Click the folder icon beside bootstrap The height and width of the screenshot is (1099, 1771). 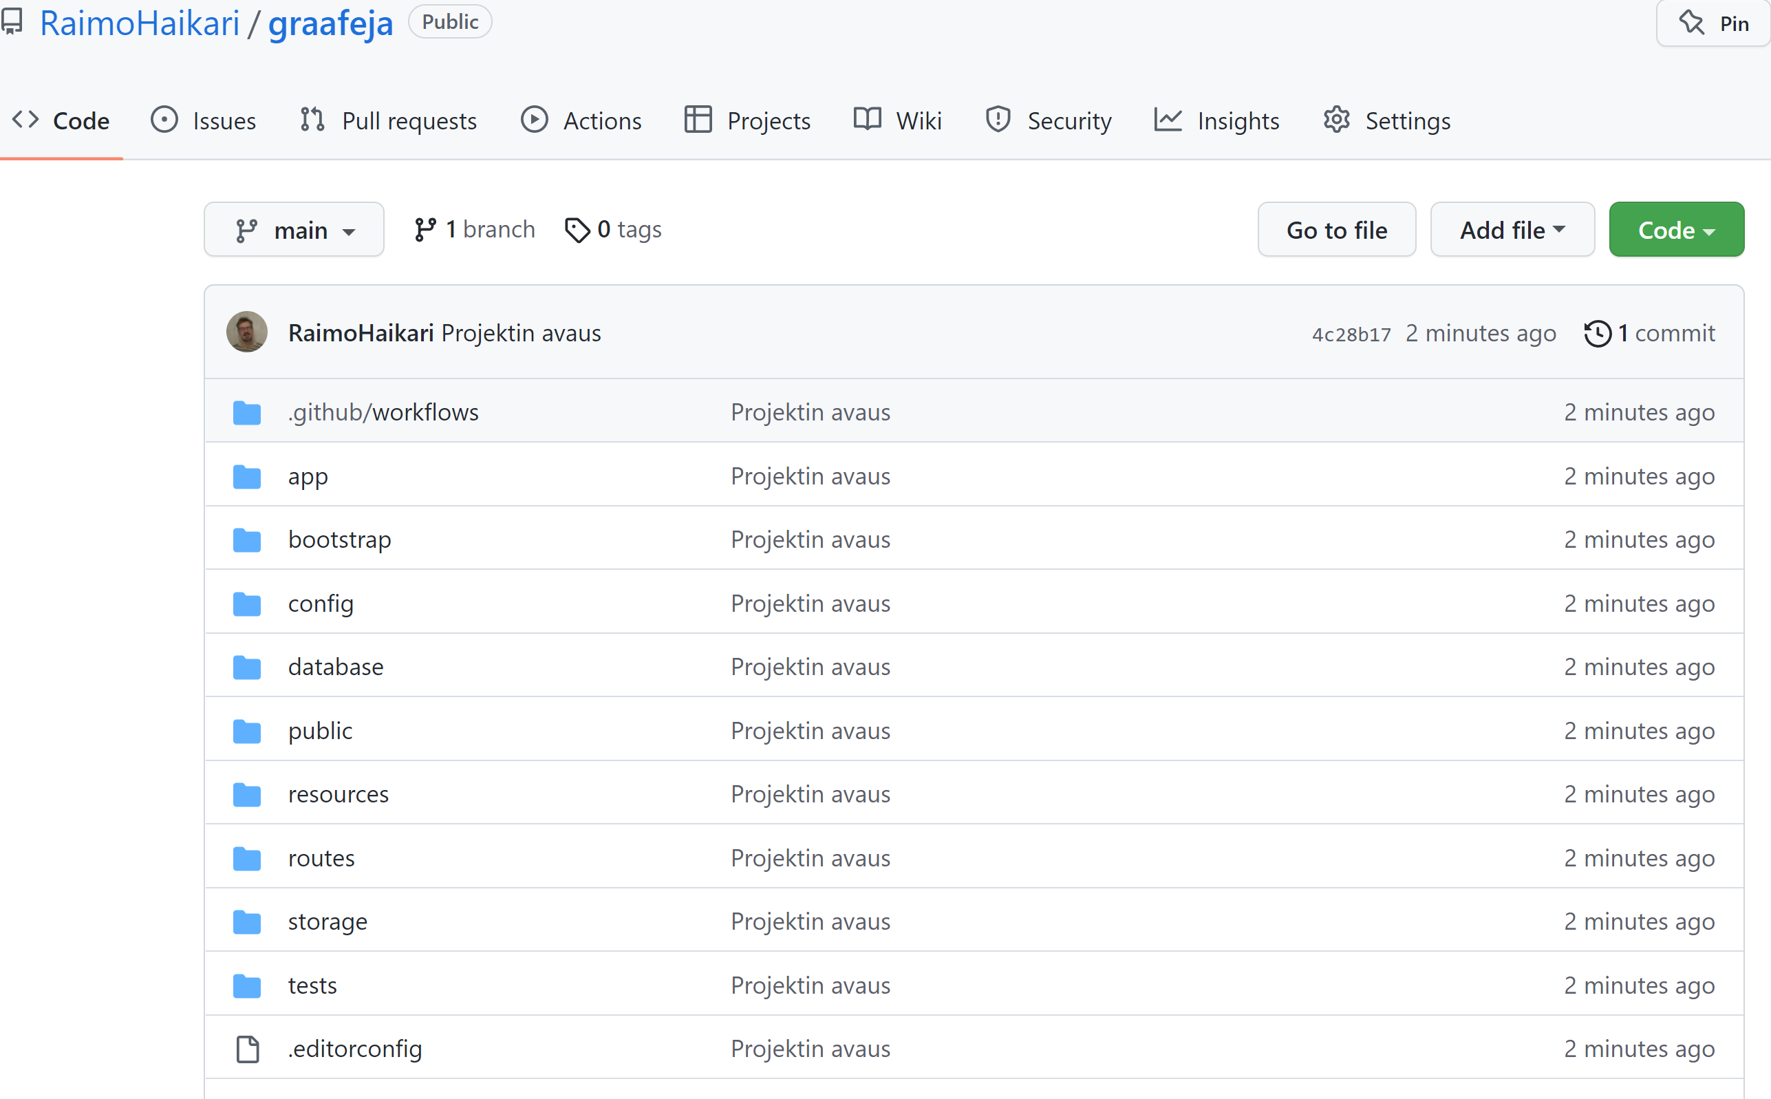pyautogui.click(x=247, y=540)
